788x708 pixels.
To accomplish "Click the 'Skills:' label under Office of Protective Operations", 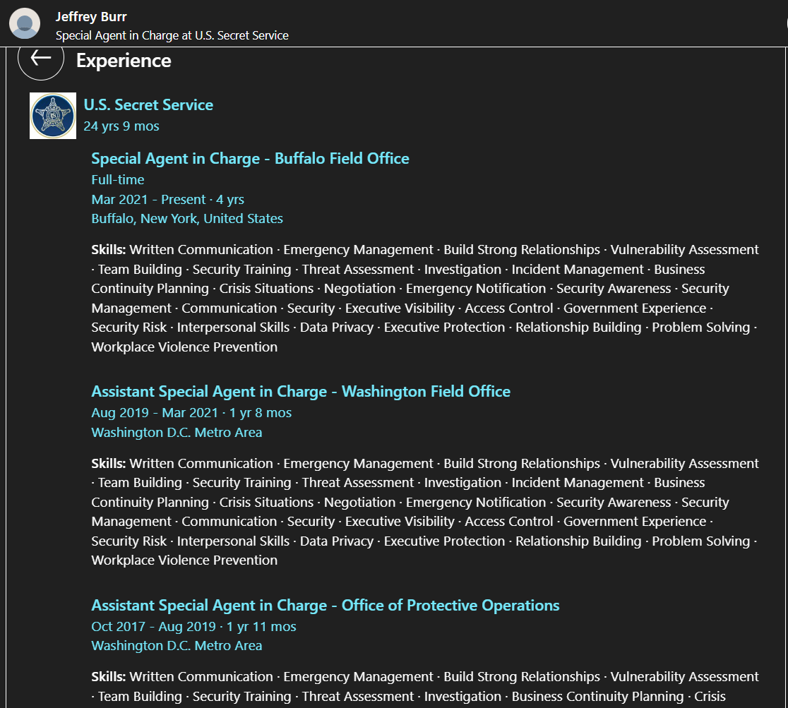I will (109, 677).
